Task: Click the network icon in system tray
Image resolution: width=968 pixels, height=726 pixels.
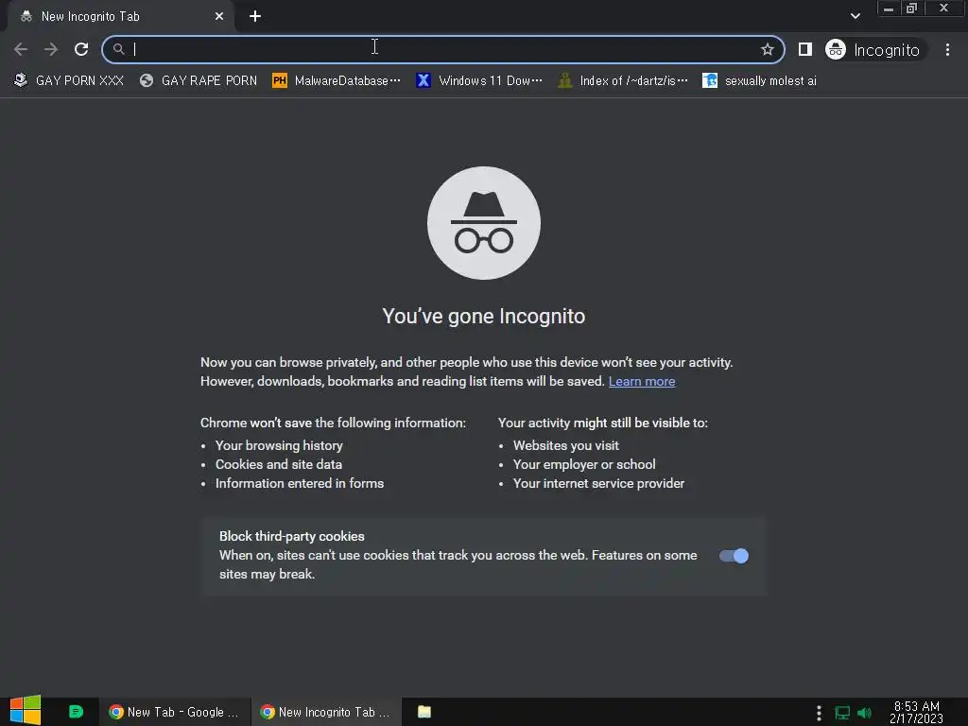Action: (842, 713)
